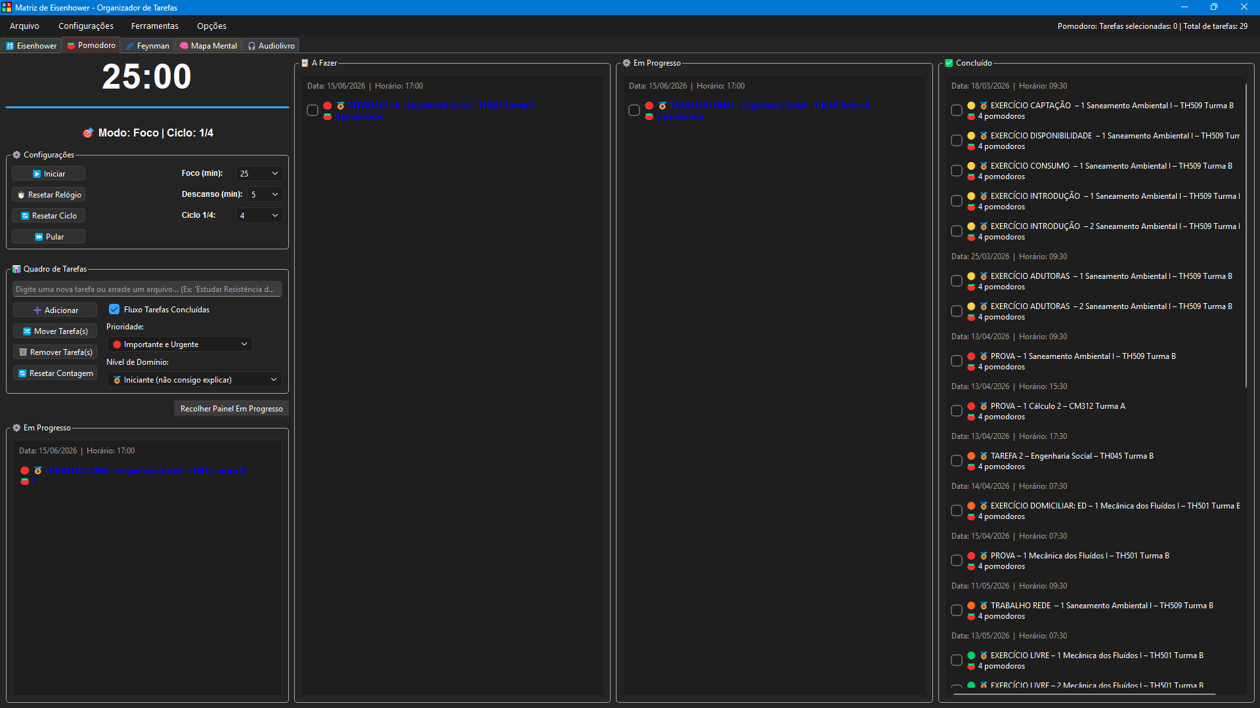Switch to the Feynman tab

[148, 46]
